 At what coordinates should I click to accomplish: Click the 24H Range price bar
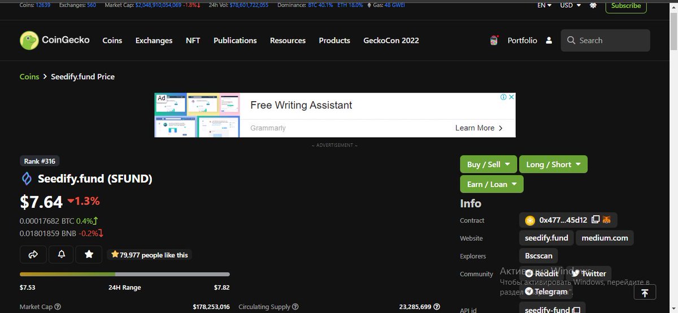tap(125, 274)
